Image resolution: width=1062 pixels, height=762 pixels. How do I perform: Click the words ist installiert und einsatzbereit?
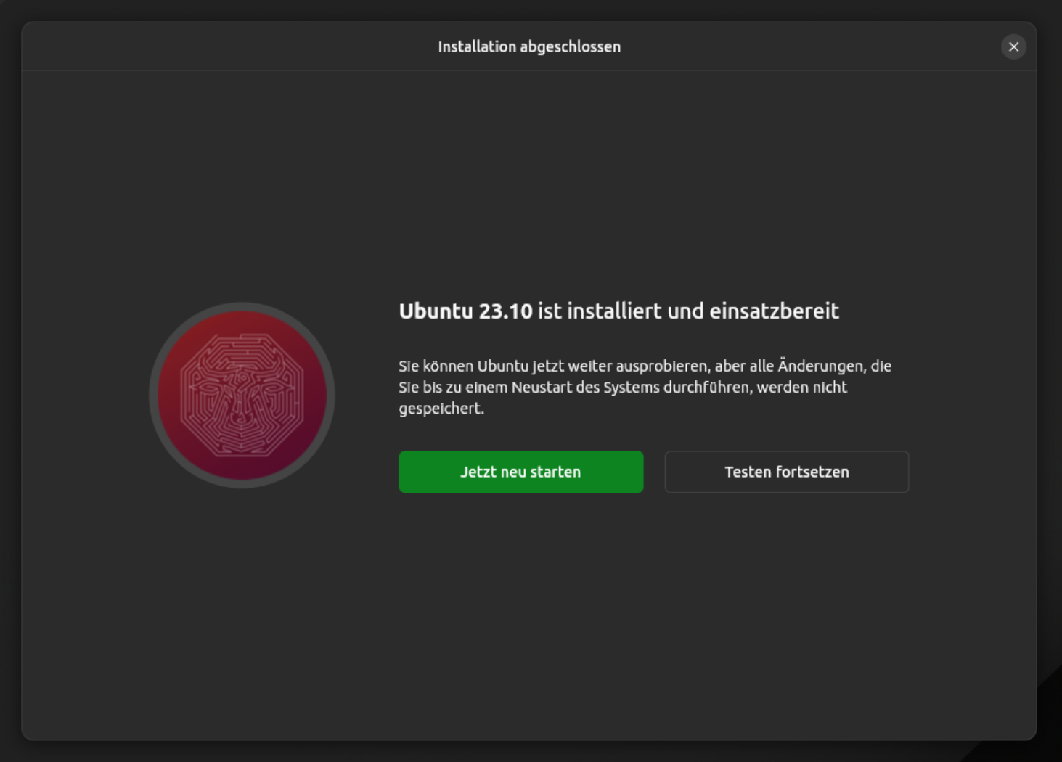(687, 311)
